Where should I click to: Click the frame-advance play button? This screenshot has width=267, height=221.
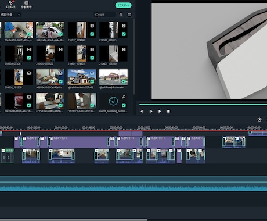coord(151,112)
